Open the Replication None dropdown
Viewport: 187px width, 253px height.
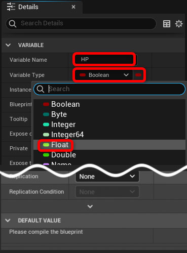pyautogui.click(x=107, y=177)
